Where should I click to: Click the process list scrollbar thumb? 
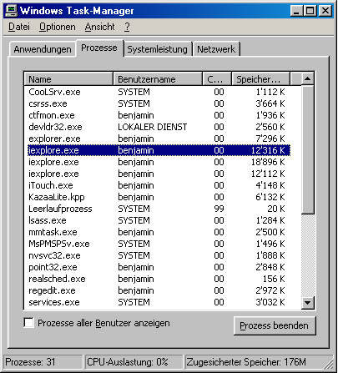click(x=308, y=149)
